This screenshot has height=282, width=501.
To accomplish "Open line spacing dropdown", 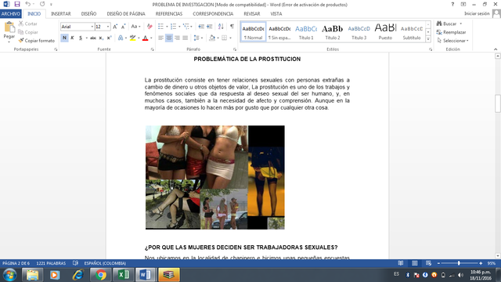I will 198,38.
